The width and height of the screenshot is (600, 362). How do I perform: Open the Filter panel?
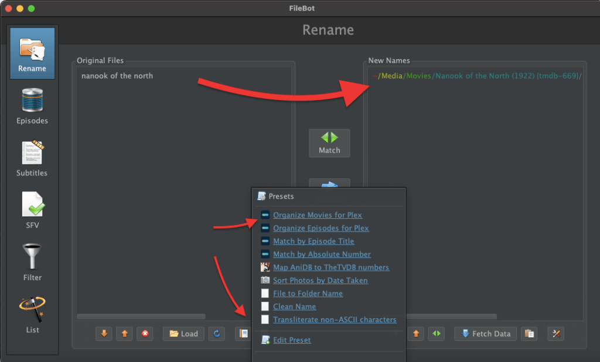coord(32,263)
